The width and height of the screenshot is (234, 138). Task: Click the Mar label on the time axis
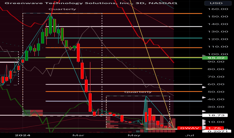(78, 135)
